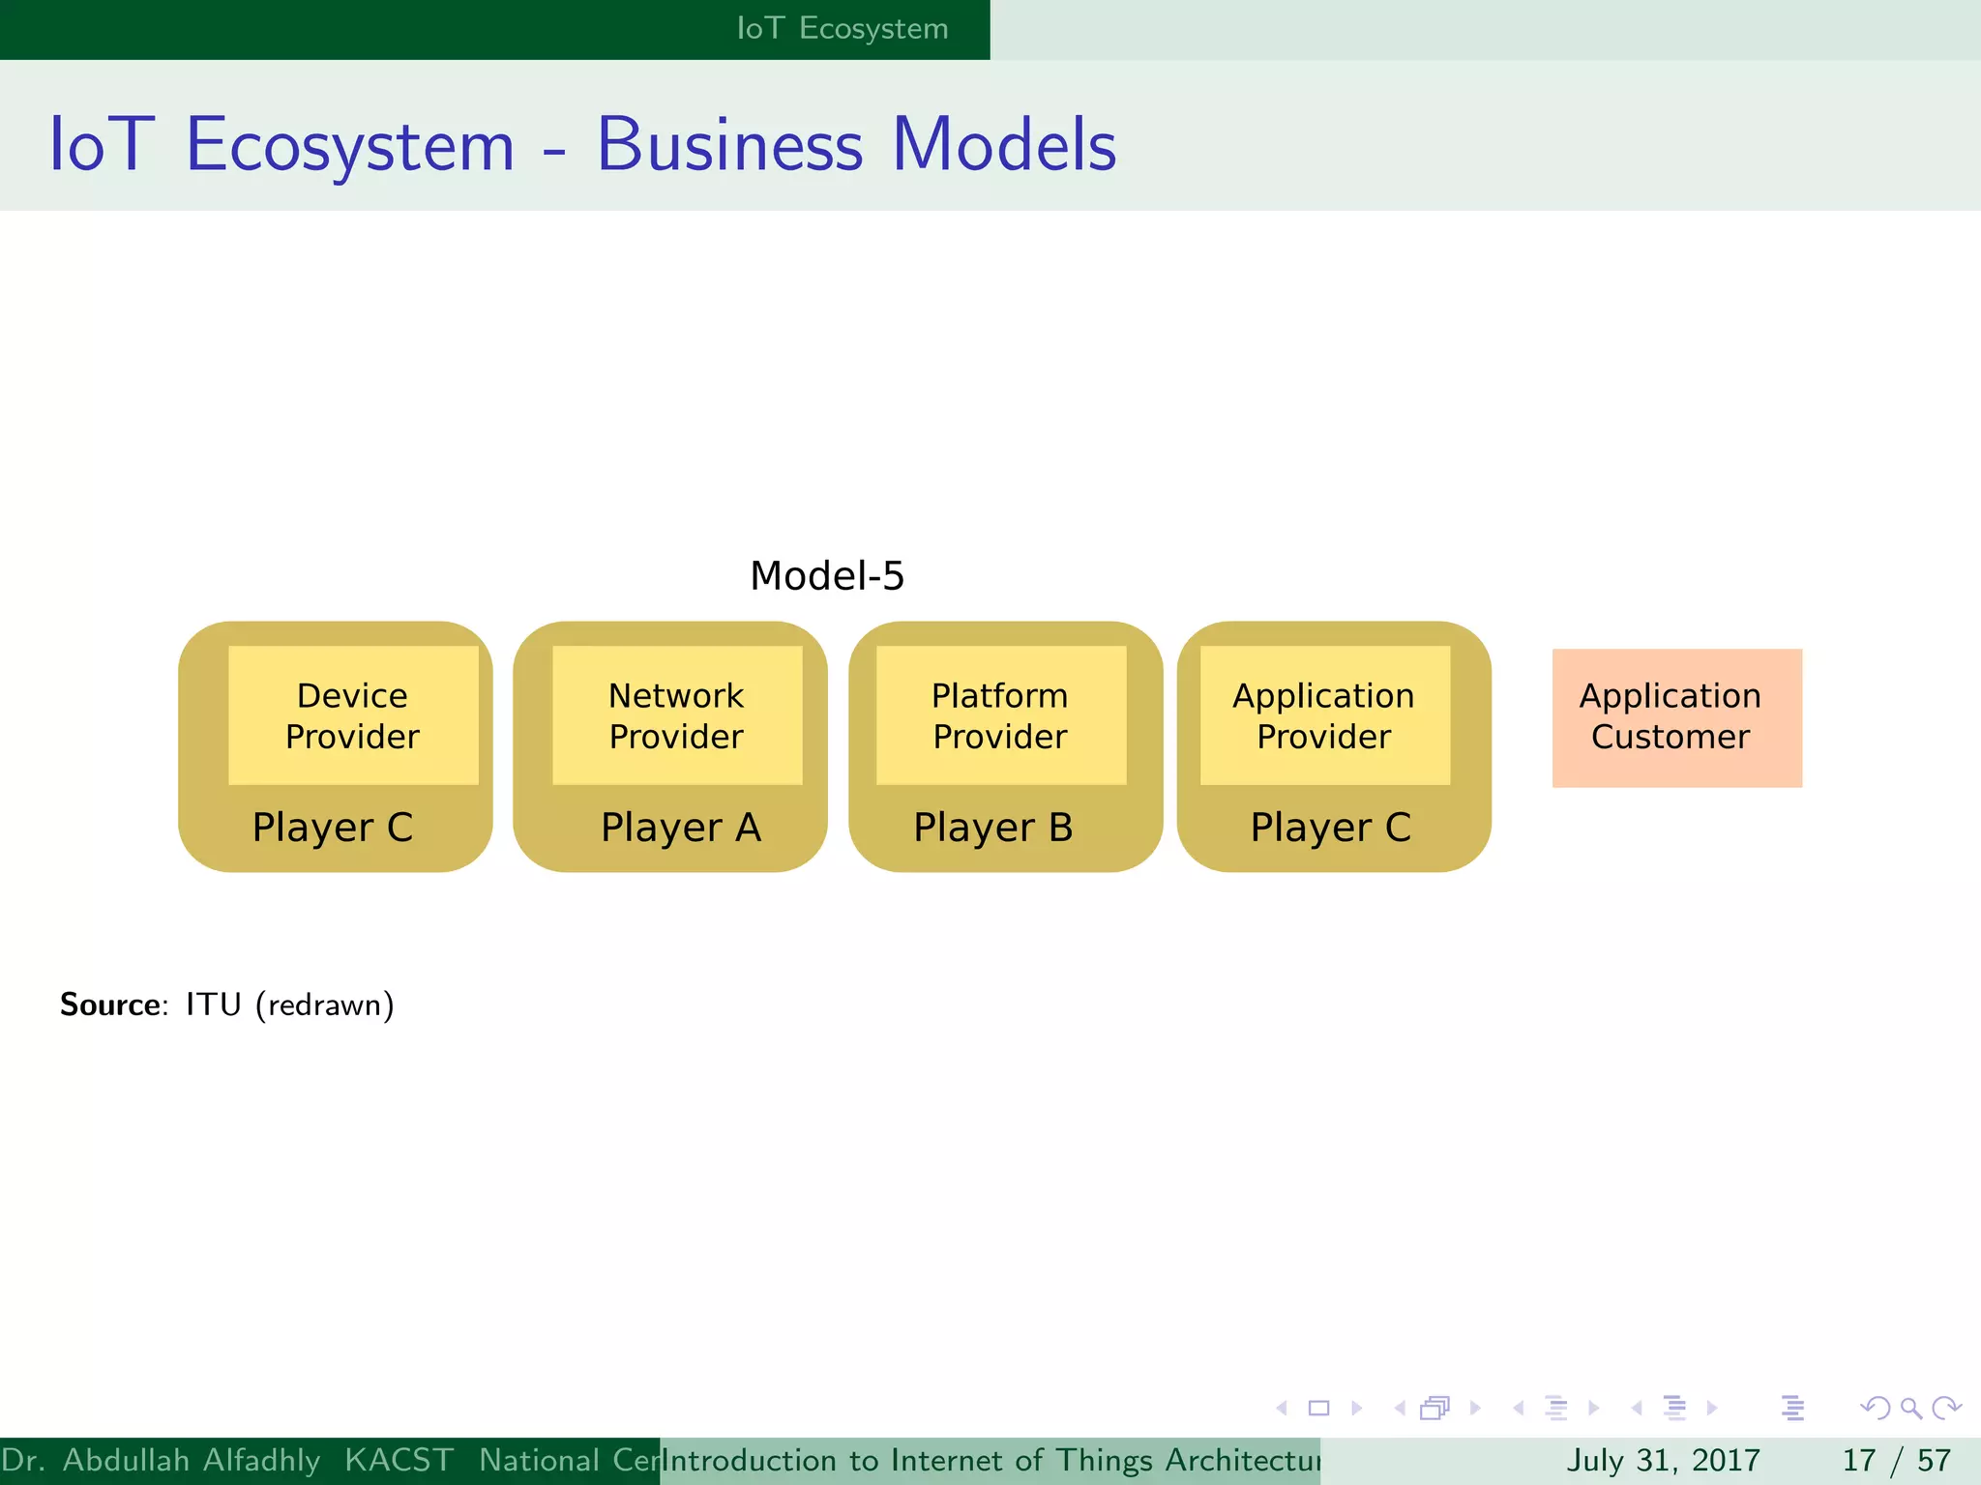Click the Application Provider yellow box
This screenshot has width=1981, height=1485.
pos(1324,716)
